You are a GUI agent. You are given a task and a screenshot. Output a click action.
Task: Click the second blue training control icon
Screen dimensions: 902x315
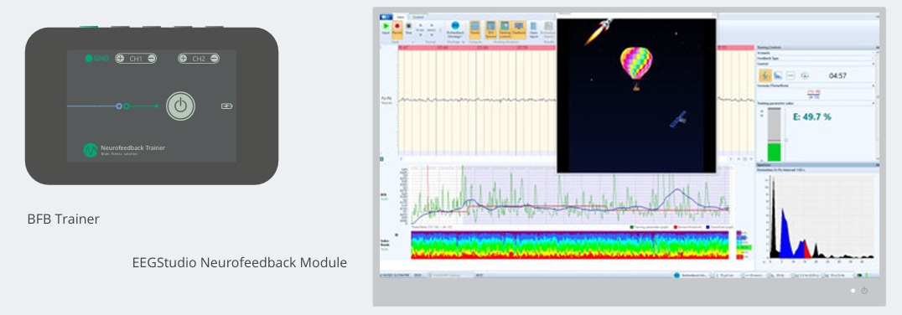(778, 75)
